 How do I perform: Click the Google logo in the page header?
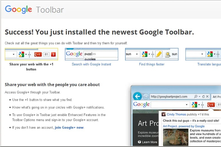pos(18,9)
